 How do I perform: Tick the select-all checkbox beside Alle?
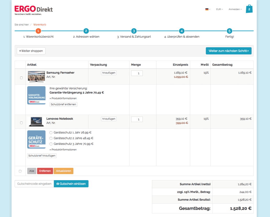[x=20, y=171]
